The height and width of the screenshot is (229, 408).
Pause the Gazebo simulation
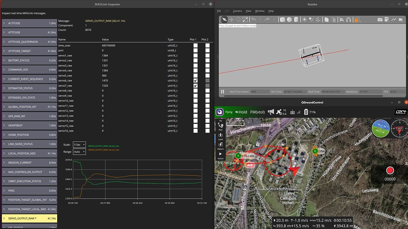(222, 92)
